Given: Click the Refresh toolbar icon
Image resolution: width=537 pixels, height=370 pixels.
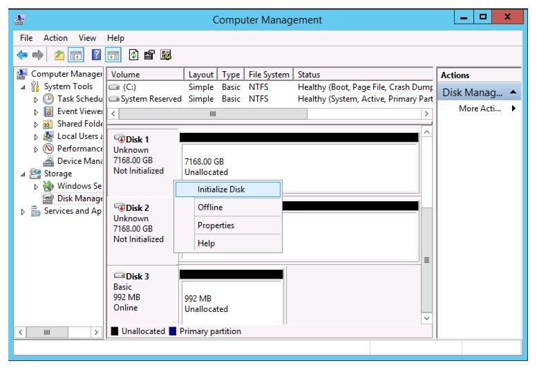Looking at the screenshot, I should 133,55.
